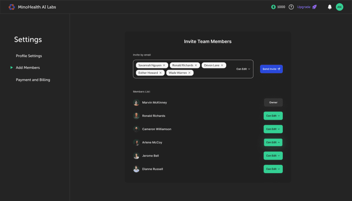352x201 pixels.
Task: Open Payment and Billing settings
Action: (x=33, y=80)
